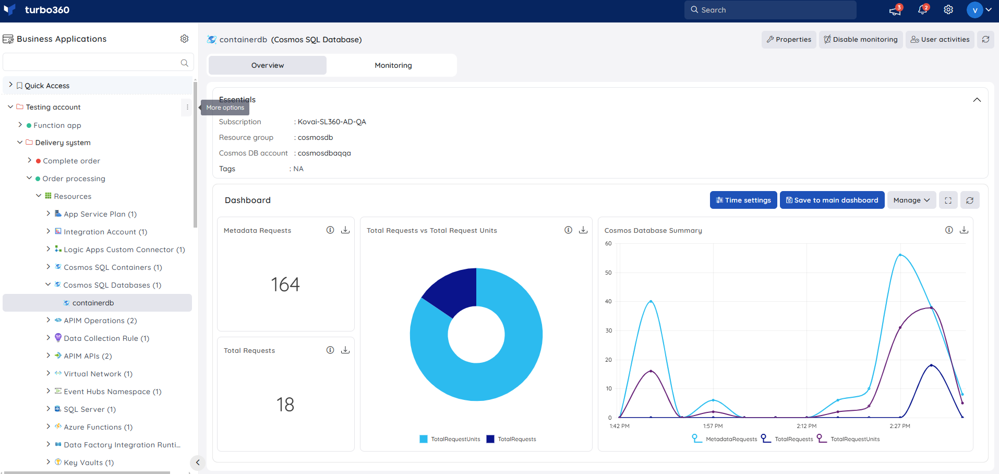999x474 pixels.
Task: Select Virtual Network (1)
Action: point(98,374)
